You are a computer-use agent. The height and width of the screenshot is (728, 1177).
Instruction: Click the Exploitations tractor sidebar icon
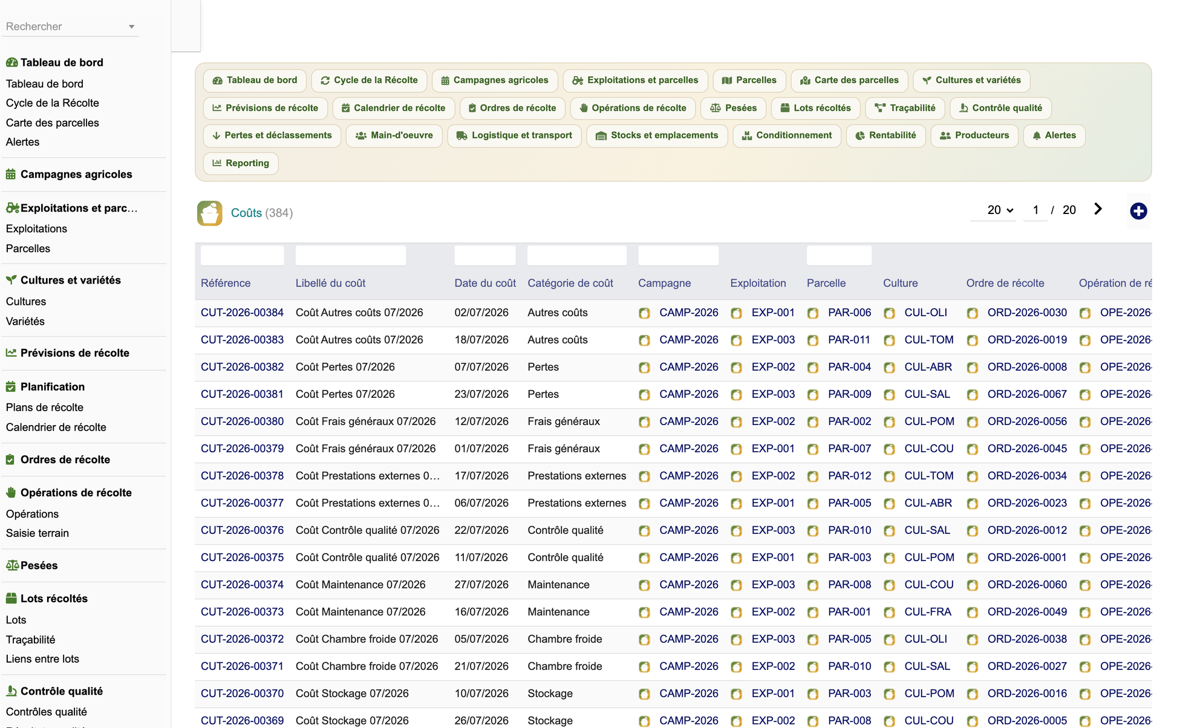tap(12, 208)
